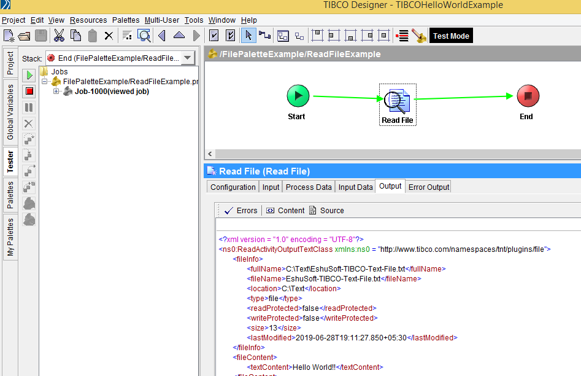
Task: Select the Output tab
Action: 390,186
